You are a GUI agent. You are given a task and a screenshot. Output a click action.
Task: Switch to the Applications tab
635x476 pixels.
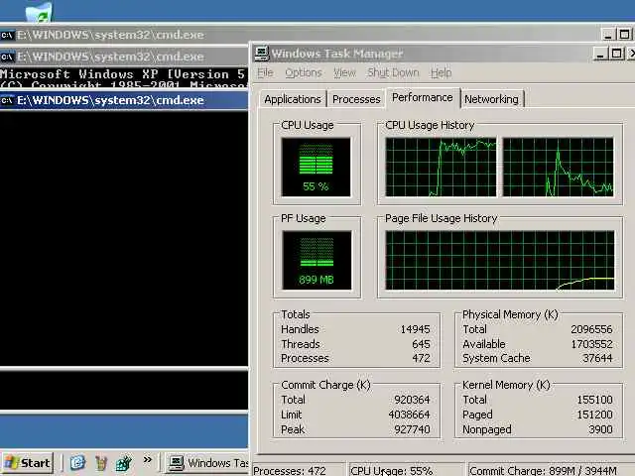click(293, 99)
